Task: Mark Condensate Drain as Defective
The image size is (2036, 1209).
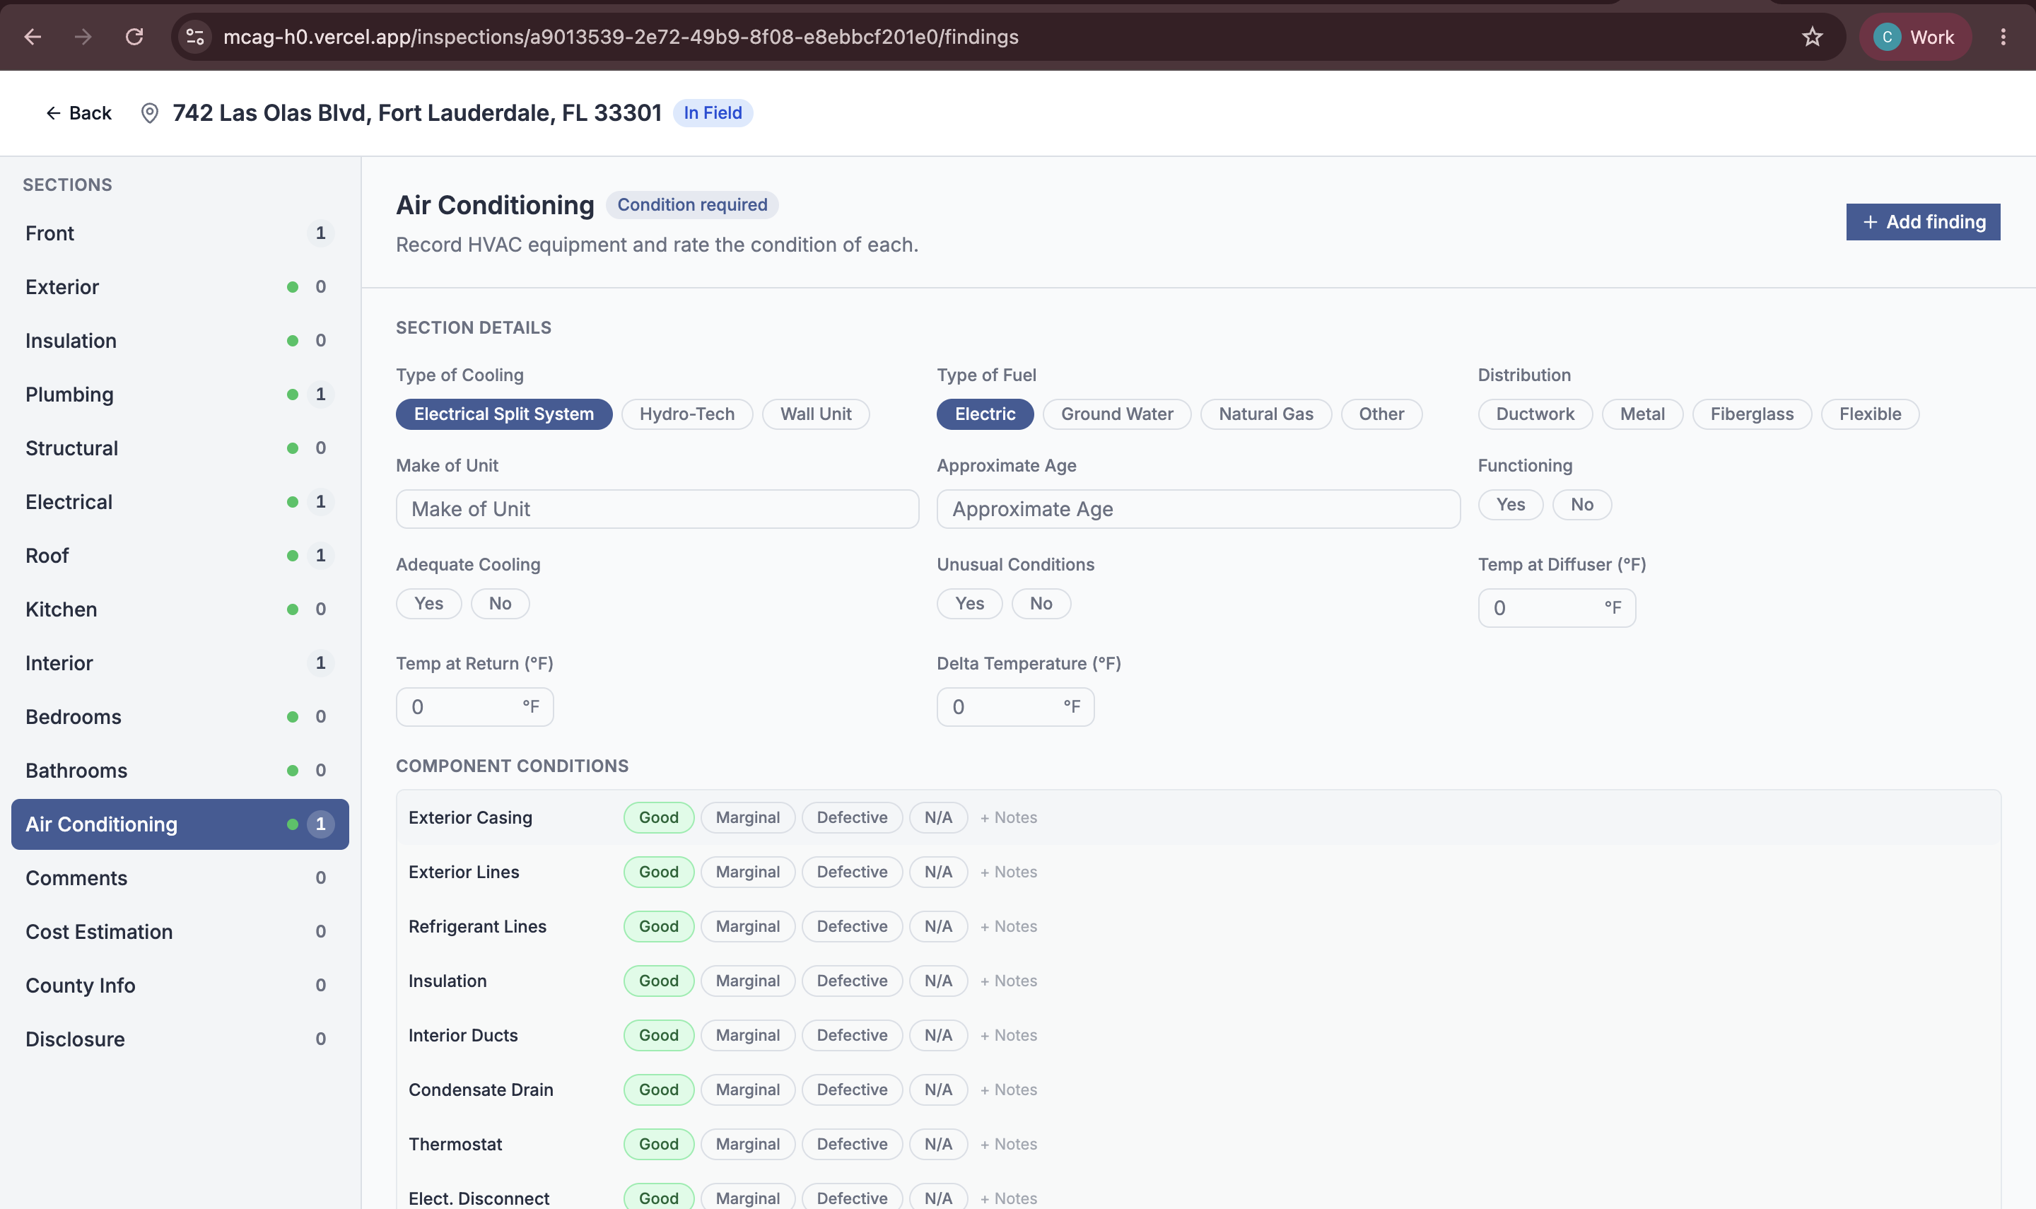Action: pyautogui.click(x=852, y=1090)
